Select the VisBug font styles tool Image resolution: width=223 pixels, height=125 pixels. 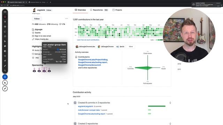5,61
